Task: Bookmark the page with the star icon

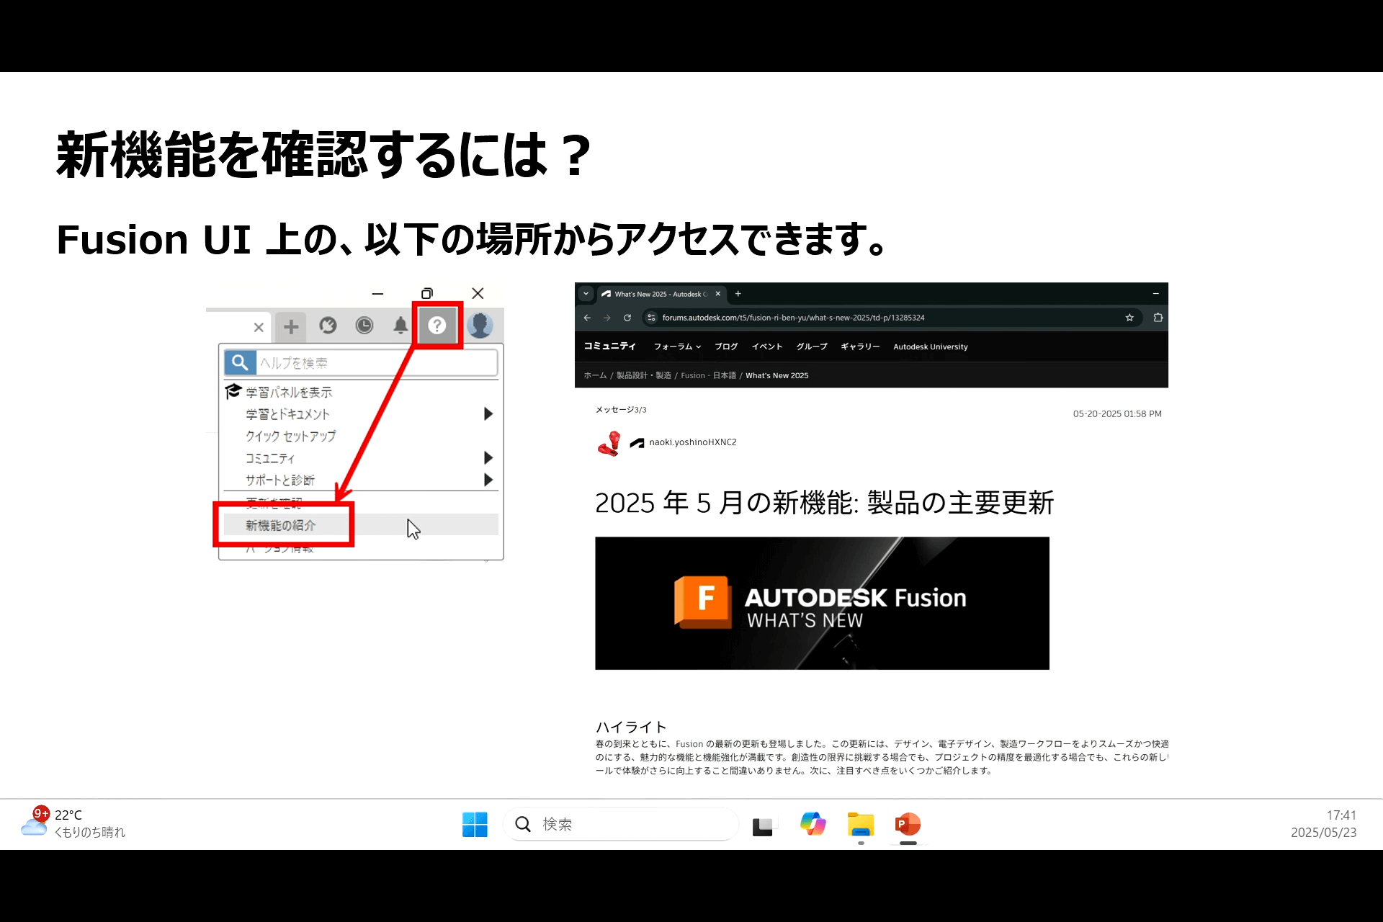Action: tap(1129, 318)
